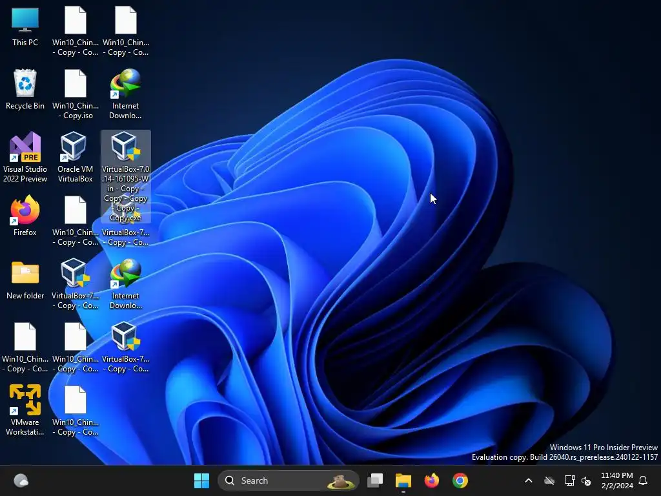Select Visual Studio 2022 Preview shortcut
The image size is (661, 496).
pos(25,157)
